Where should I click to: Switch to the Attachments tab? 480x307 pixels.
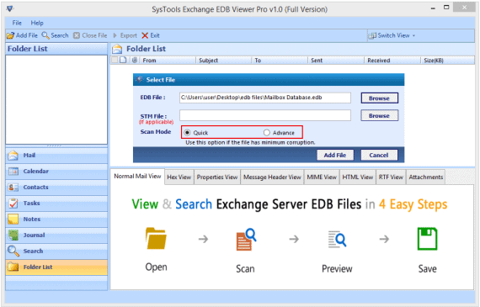coord(426,177)
